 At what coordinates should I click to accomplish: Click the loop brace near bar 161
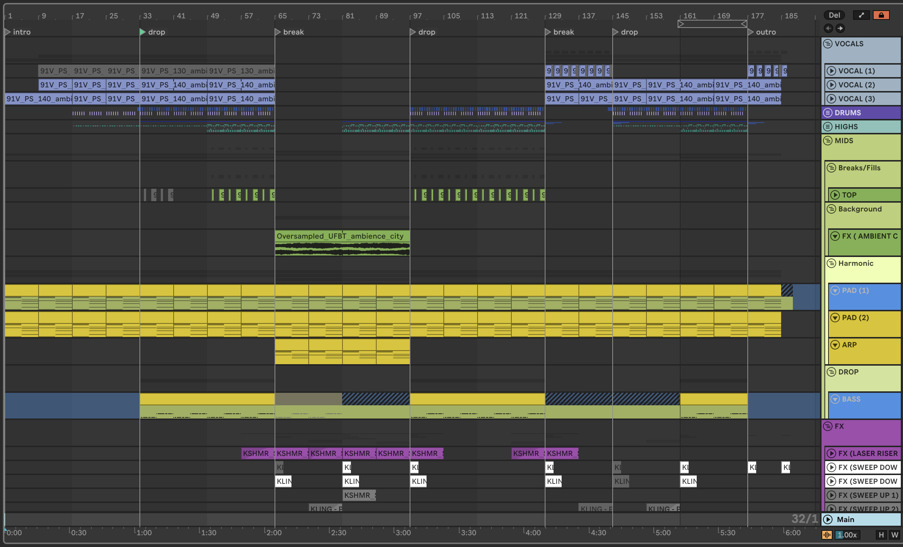point(712,24)
